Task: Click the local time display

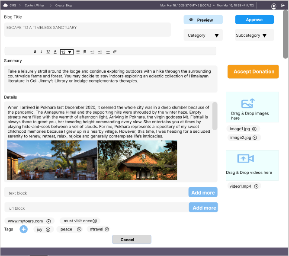Action: click(186, 5)
